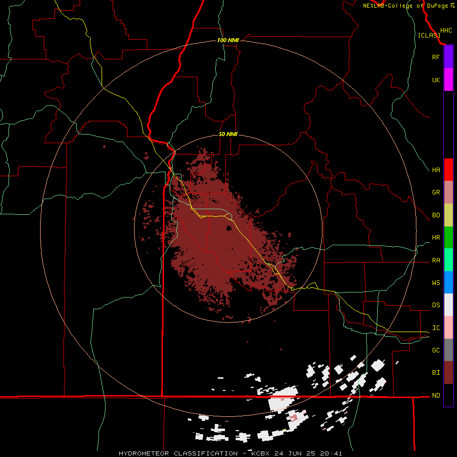Click the UK magenta legend swatch
Viewport: 457px width, 457px height.
[448, 80]
